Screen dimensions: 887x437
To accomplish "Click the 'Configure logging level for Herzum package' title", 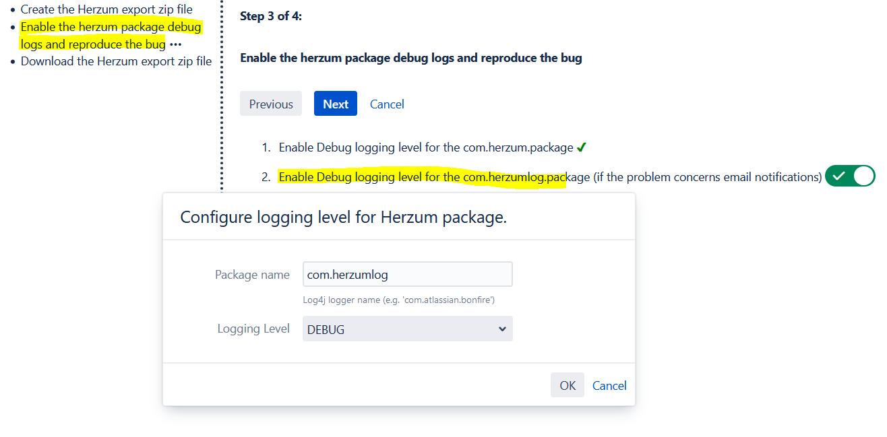I will (343, 217).
